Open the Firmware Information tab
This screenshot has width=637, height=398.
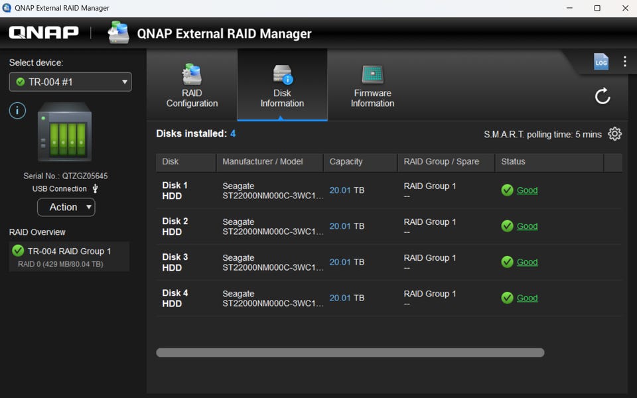pyautogui.click(x=372, y=85)
